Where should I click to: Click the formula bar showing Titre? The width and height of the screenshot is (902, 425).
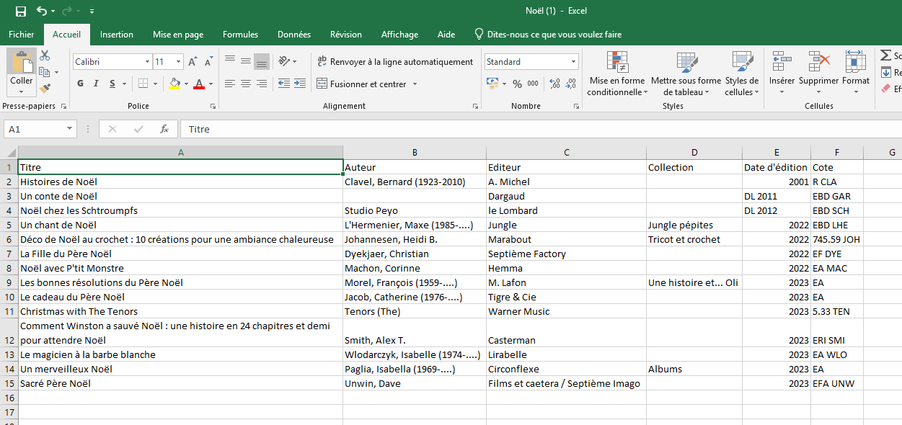pos(541,129)
